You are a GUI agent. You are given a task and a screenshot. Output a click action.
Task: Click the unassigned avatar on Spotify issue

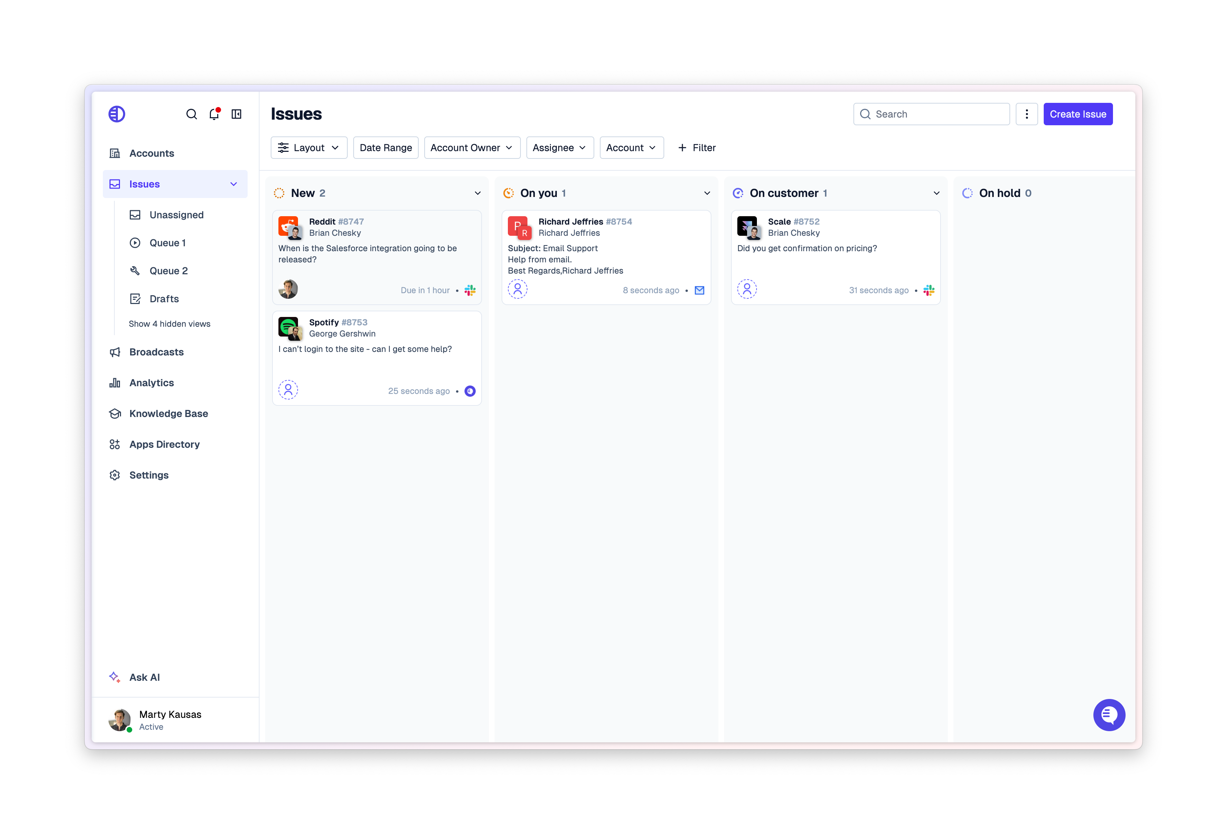pyautogui.click(x=288, y=390)
